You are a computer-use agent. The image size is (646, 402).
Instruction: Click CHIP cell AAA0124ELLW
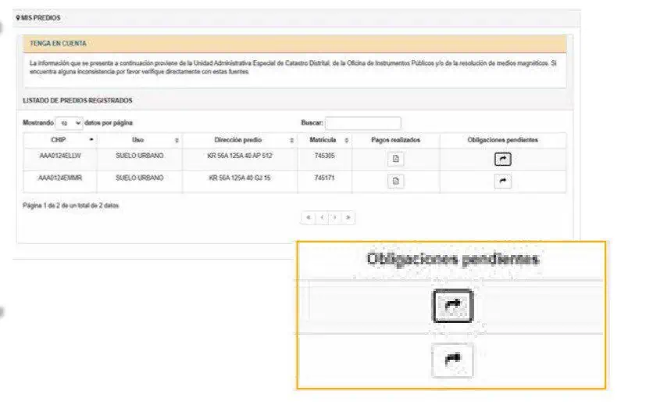coord(60,156)
